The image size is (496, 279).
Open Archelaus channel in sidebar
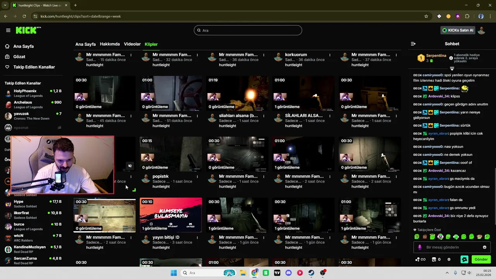click(33, 105)
